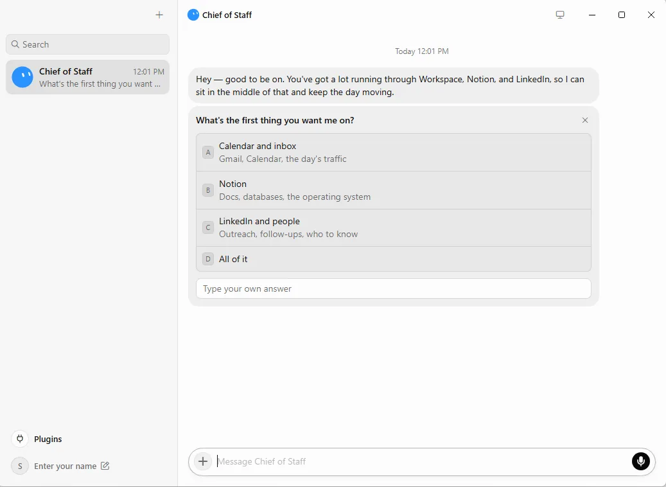
Task: Minimize the Chief of Staff window
Action: tap(592, 15)
